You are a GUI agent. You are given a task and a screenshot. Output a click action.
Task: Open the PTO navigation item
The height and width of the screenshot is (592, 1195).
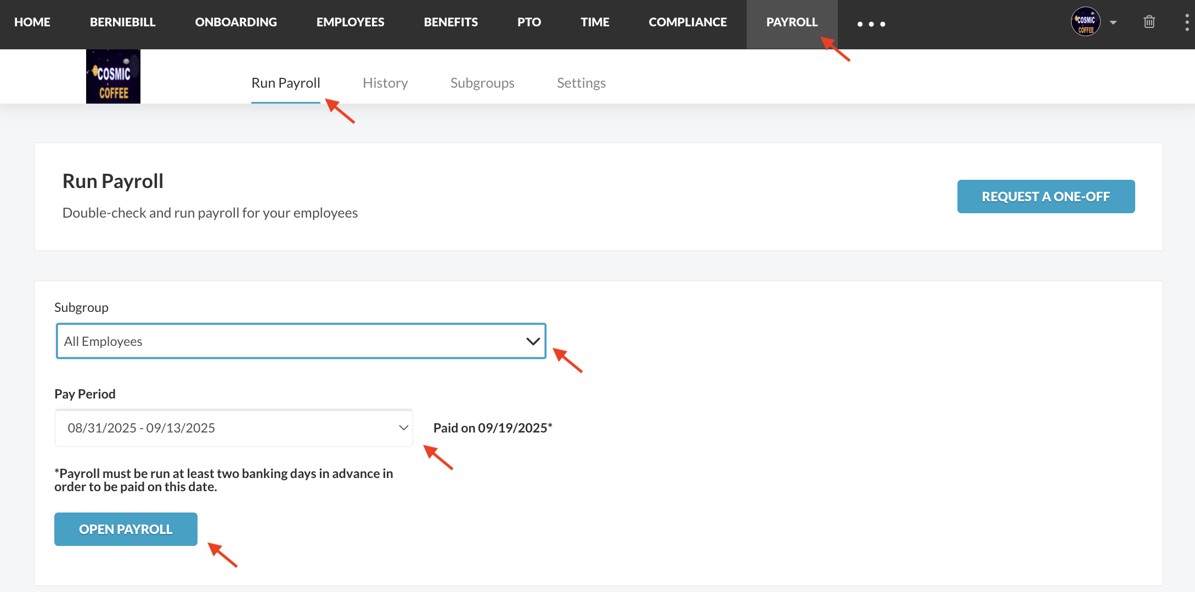tap(529, 22)
